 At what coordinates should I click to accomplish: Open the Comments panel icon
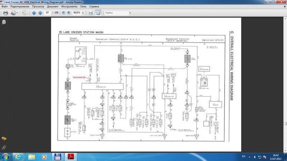[x=4, y=139]
